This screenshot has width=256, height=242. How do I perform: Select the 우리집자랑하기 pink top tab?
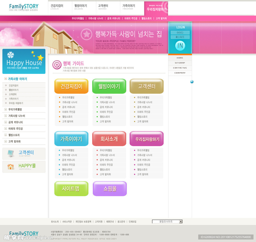coord(156,8)
